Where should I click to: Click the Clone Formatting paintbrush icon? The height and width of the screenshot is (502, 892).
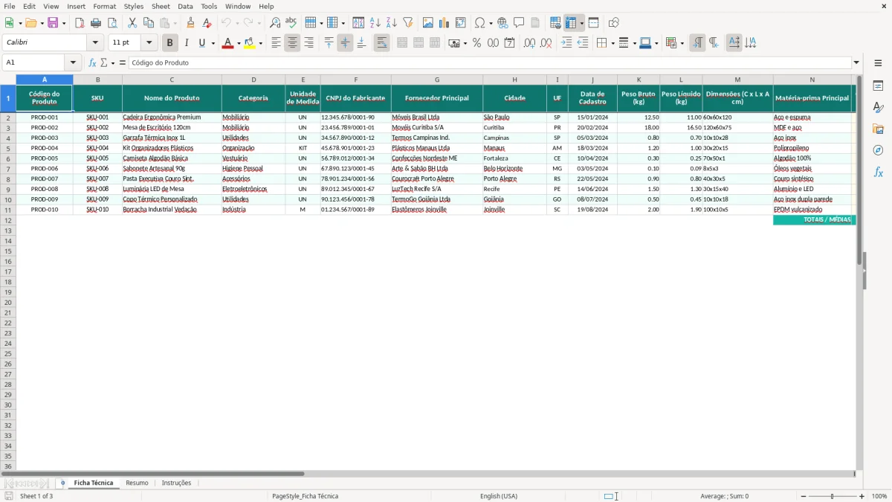(x=191, y=23)
